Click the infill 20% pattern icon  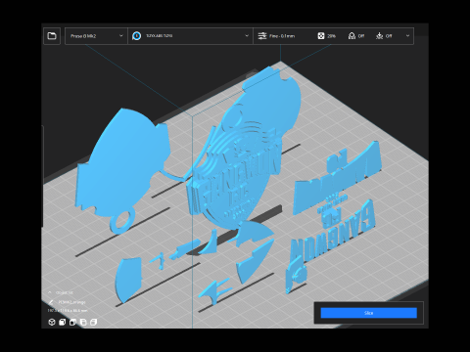[x=321, y=36]
